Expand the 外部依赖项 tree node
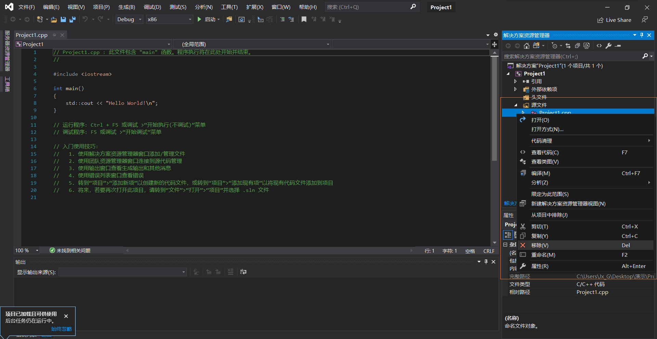657x339 pixels. tap(516, 89)
